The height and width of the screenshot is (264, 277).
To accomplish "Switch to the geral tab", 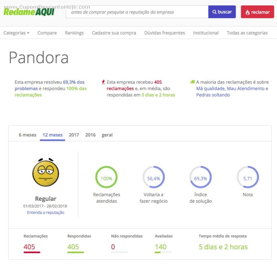I will [x=107, y=135].
